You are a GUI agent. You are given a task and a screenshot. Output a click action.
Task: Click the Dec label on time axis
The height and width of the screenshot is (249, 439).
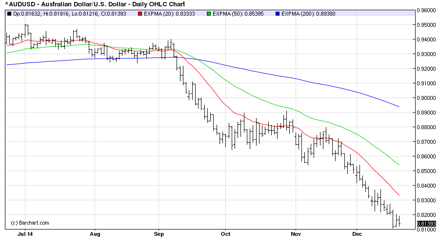click(357, 234)
